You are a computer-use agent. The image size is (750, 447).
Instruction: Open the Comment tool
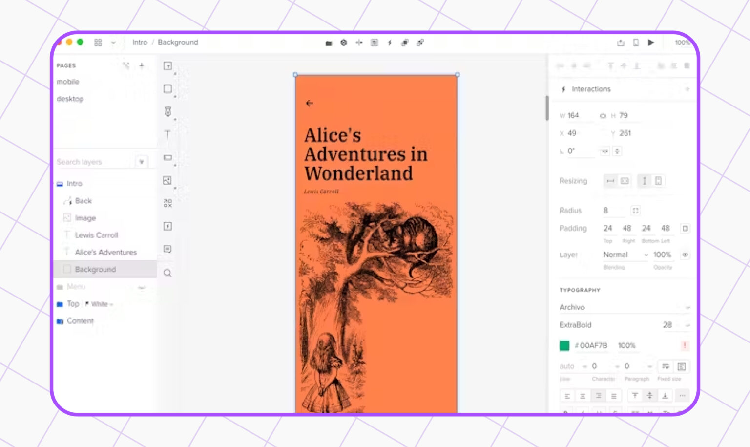(x=167, y=250)
